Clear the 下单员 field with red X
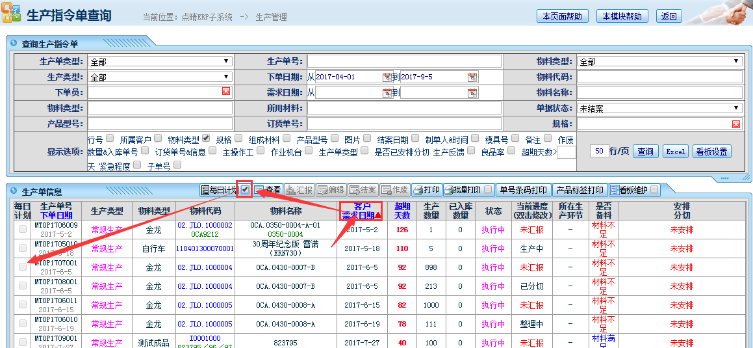 tap(226, 92)
